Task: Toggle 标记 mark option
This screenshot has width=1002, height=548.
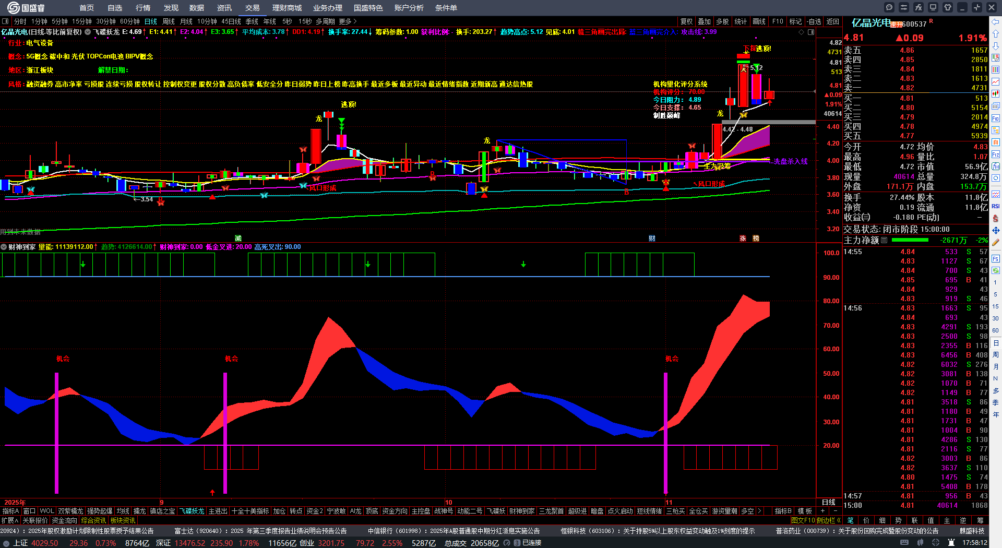Action: [x=795, y=21]
